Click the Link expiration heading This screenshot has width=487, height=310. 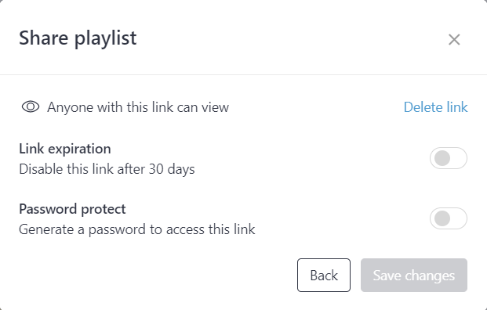[65, 149]
